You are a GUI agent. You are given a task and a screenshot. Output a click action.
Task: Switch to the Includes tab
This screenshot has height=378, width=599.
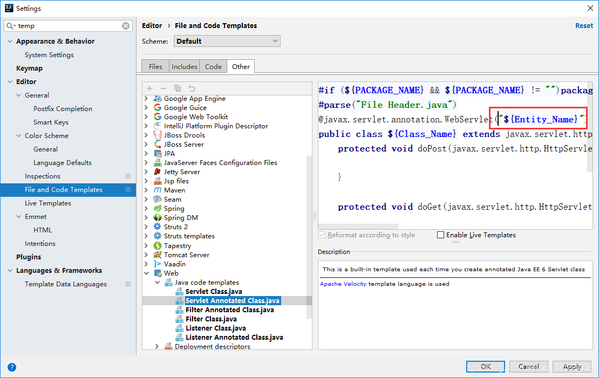[184, 66]
